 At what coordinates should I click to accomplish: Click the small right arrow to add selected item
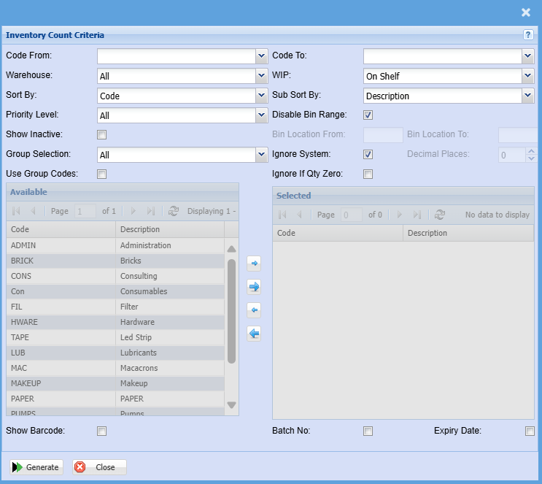point(254,263)
